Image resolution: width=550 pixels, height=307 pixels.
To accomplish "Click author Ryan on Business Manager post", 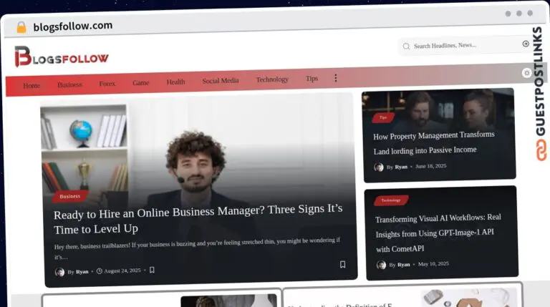I will pos(82,272).
